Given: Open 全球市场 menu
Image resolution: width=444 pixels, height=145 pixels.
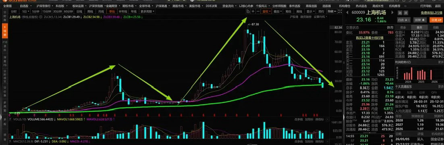Looking at the screenshot, I should pyautogui.click(x=145, y=6).
